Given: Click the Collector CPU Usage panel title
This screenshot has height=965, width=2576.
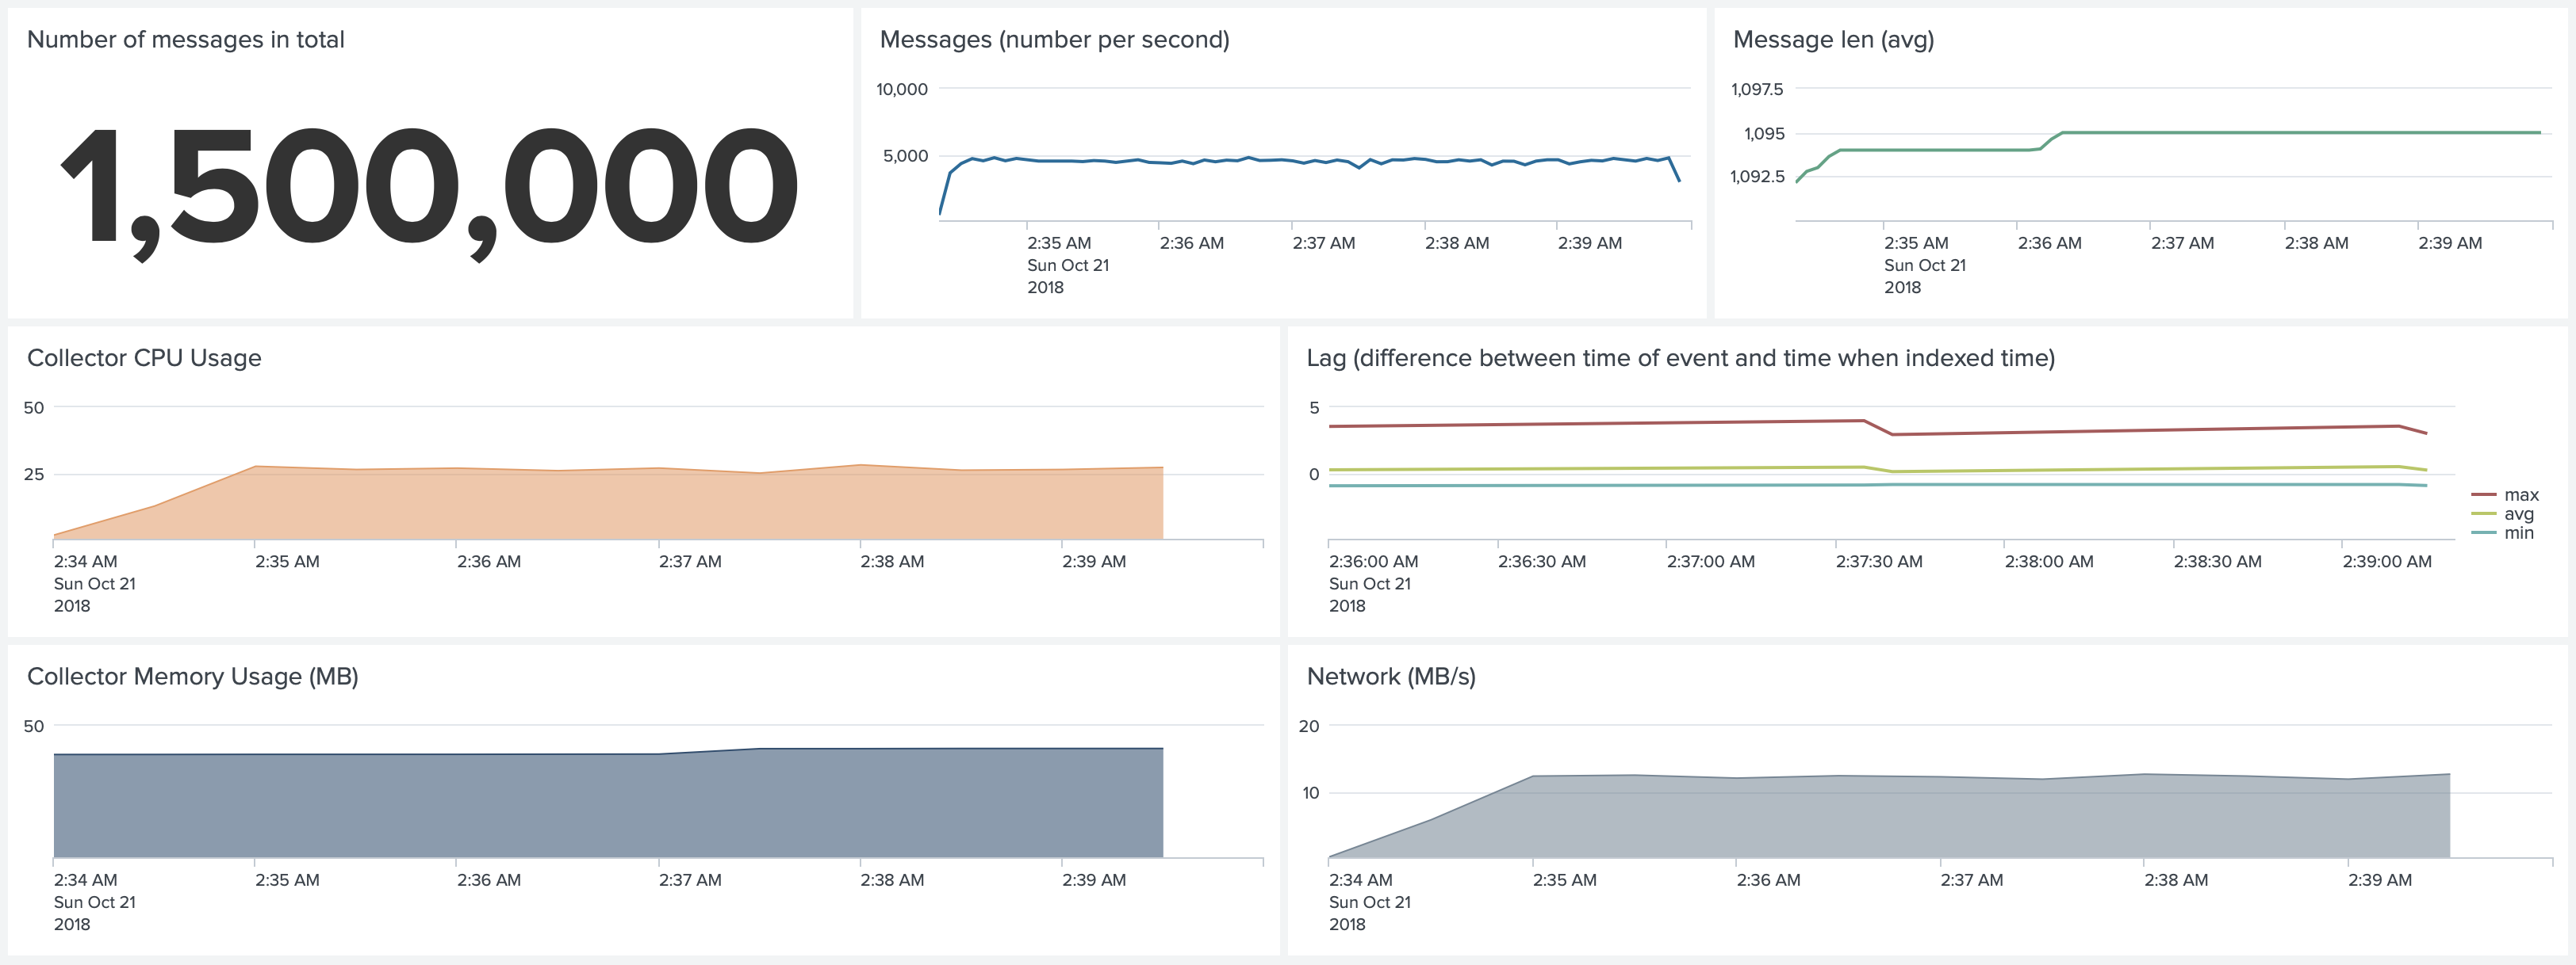Looking at the screenshot, I should (x=144, y=357).
